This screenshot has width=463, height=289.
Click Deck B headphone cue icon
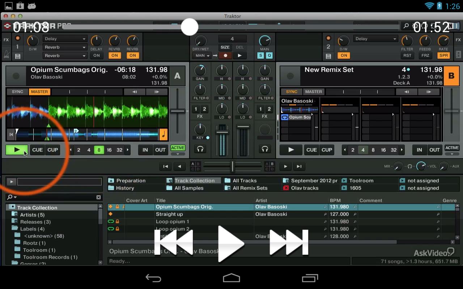[x=265, y=149]
